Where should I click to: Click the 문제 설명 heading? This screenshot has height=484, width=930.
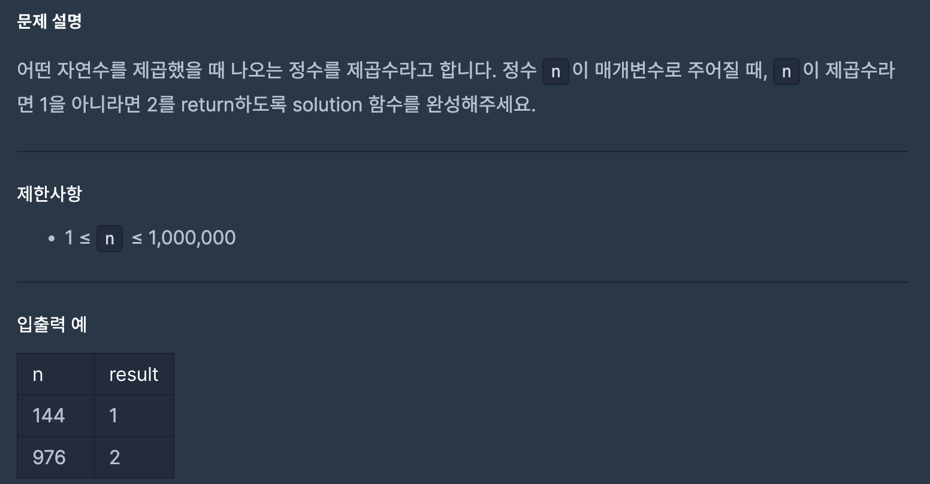coord(49,22)
